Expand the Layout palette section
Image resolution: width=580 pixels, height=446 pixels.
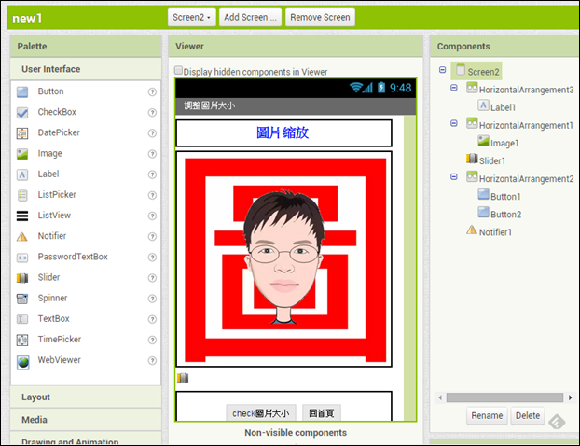pos(86,397)
